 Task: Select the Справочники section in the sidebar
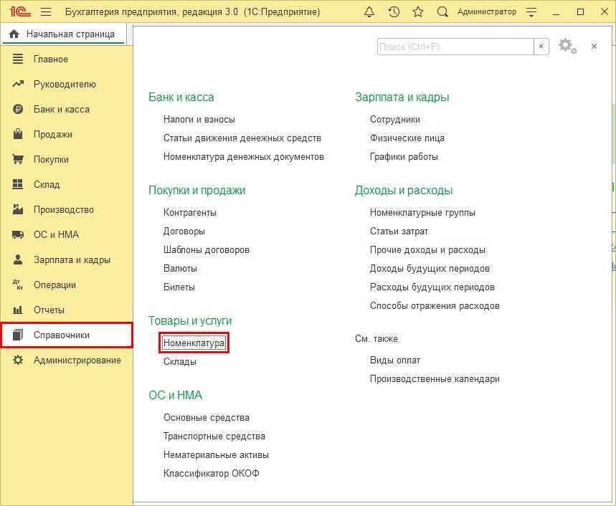[61, 335]
